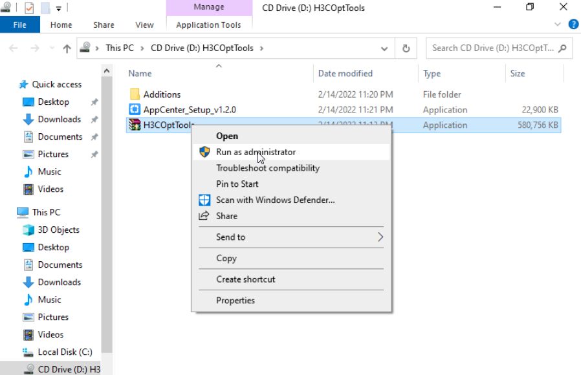Go forward with the Forward arrow
The height and width of the screenshot is (375, 581).
click(x=35, y=48)
